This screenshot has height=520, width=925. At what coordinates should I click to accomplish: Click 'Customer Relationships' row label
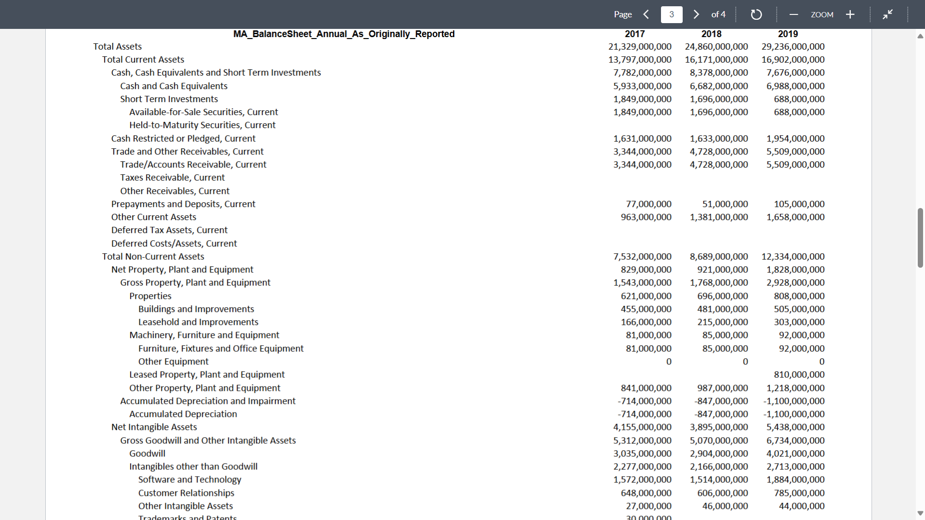186,493
